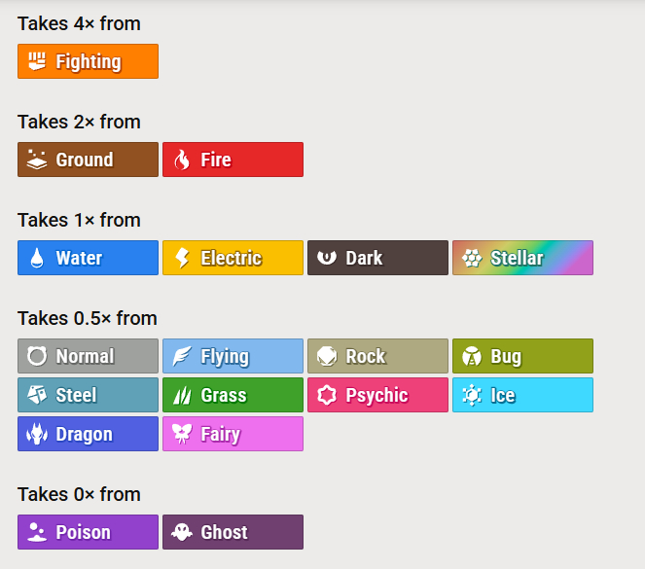Image resolution: width=645 pixels, height=569 pixels.
Task: Click the Dark type crescent icon
Action: coord(327,258)
